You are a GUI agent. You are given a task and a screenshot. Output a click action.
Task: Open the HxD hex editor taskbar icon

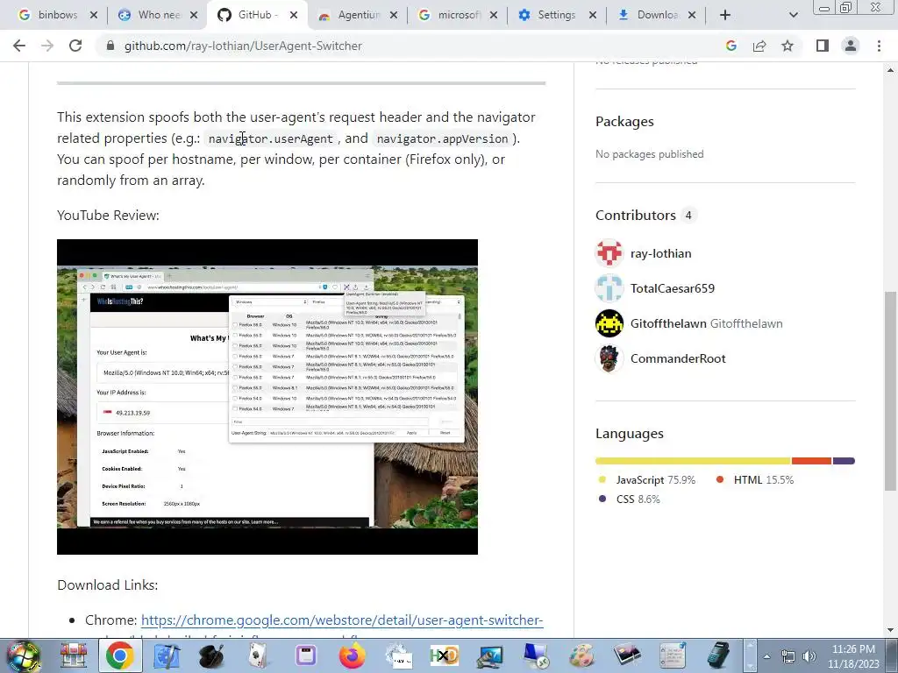tap(445, 655)
